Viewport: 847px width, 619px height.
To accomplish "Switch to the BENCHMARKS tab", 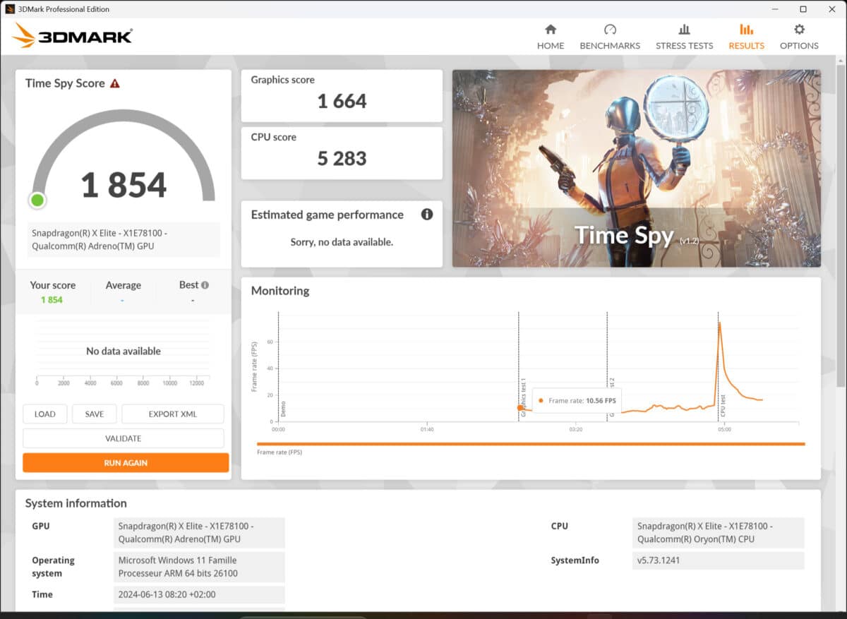I will click(610, 45).
